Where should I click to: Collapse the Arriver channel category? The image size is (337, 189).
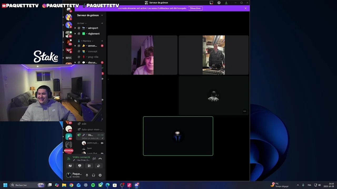pyautogui.click(x=82, y=23)
